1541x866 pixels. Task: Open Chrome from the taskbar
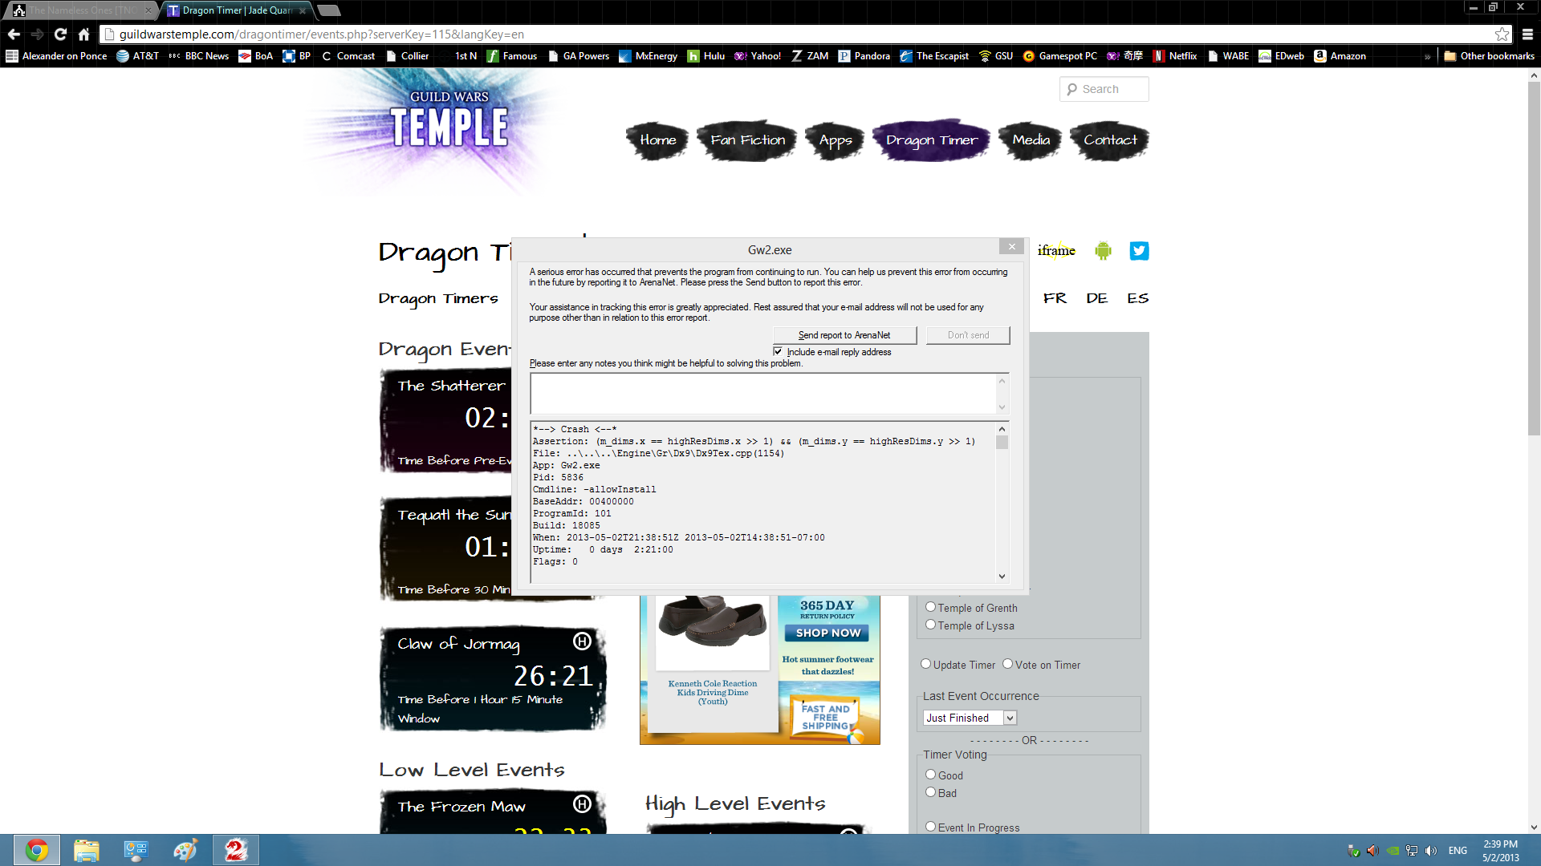[36, 850]
